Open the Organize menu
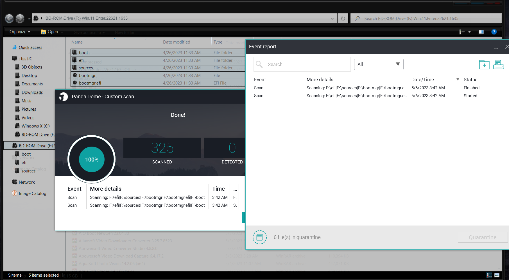The height and width of the screenshot is (280, 509). pyautogui.click(x=20, y=32)
